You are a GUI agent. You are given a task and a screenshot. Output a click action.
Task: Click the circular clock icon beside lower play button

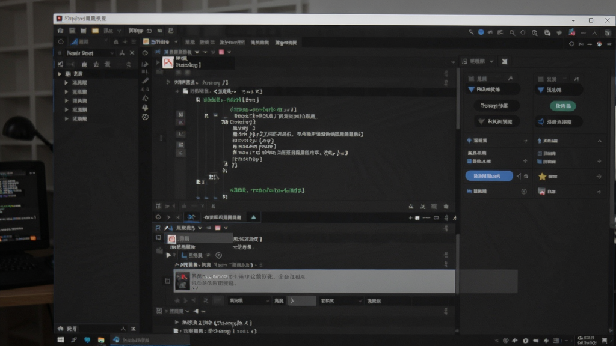(219, 255)
